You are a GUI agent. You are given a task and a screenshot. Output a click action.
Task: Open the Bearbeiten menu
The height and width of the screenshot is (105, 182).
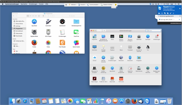(x=24, y=4)
